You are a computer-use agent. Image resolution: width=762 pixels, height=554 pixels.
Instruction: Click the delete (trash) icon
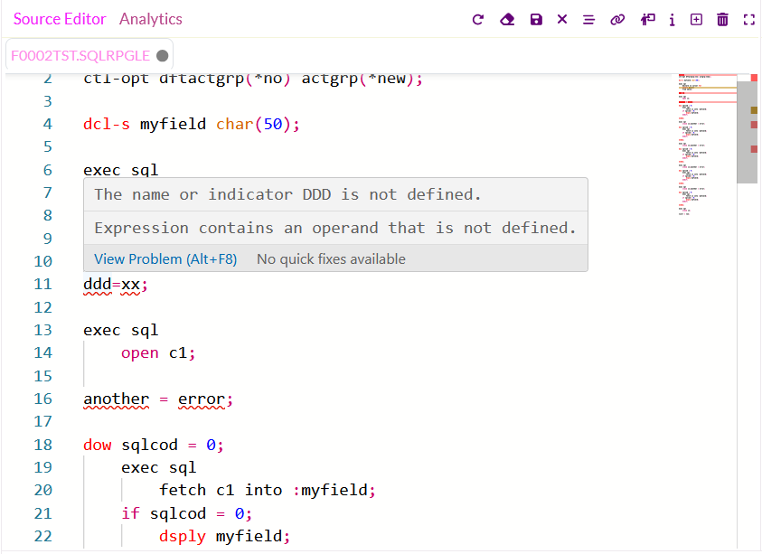(x=721, y=18)
